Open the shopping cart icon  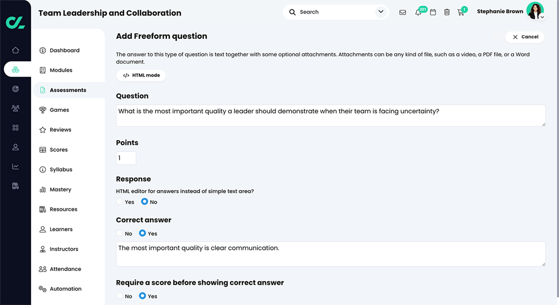(460, 12)
